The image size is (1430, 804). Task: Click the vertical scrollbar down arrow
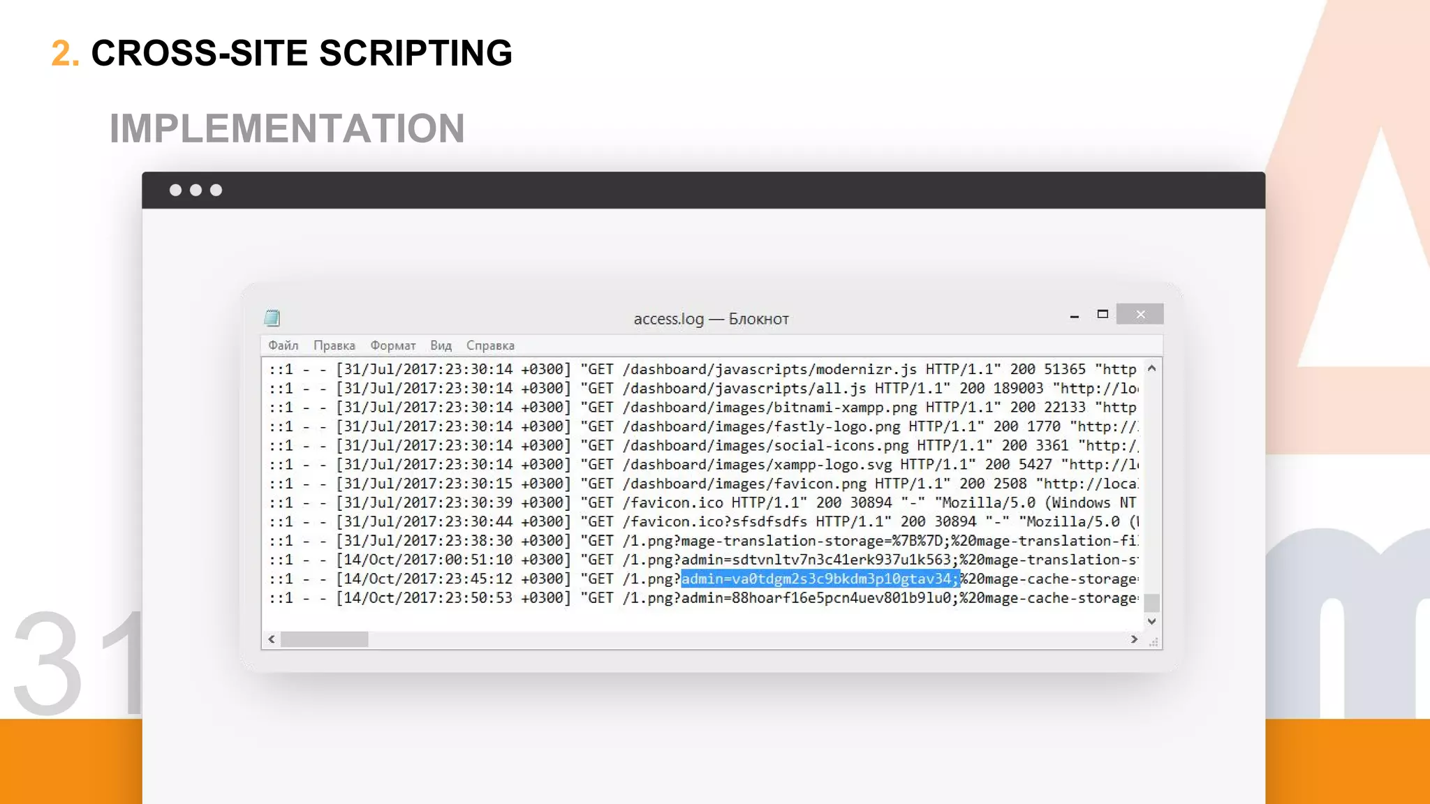tap(1151, 621)
